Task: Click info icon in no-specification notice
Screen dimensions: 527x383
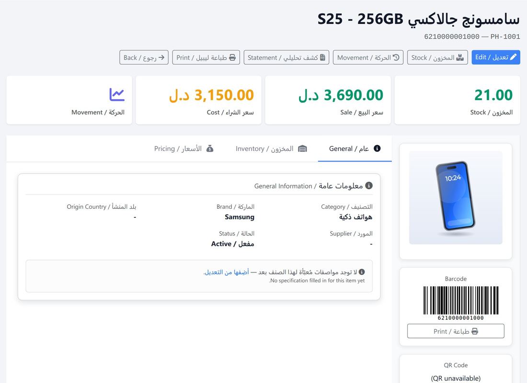Action: [362, 272]
